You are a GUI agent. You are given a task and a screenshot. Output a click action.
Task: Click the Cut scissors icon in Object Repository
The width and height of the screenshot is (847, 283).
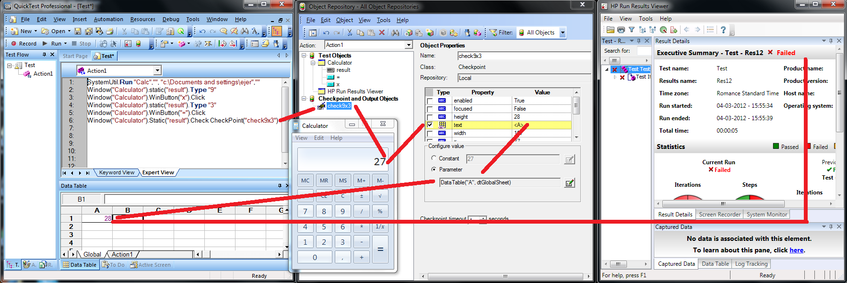pos(350,33)
